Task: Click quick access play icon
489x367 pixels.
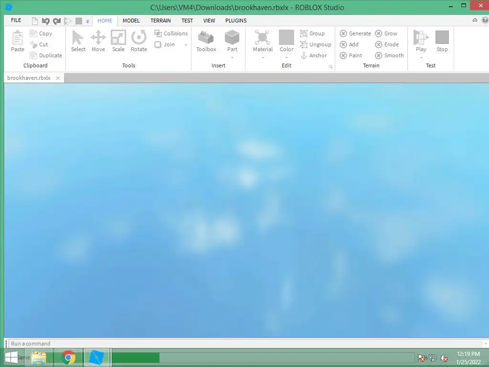Action: [68, 21]
